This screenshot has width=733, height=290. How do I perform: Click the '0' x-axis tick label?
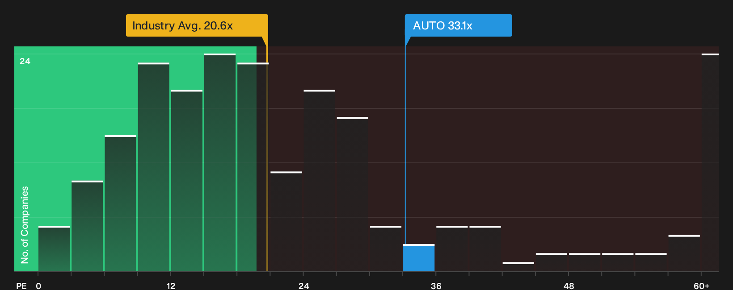(x=38, y=286)
